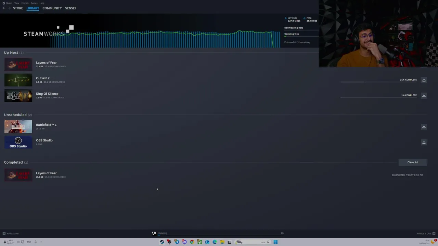Click the Battlefield 1 download icon

[424, 127]
